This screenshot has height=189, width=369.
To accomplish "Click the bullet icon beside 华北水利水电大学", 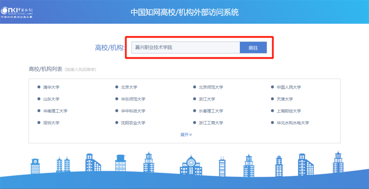I will pyautogui.click(x=272, y=123).
